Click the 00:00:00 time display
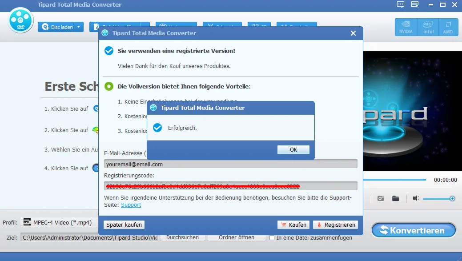 tap(445, 180)
